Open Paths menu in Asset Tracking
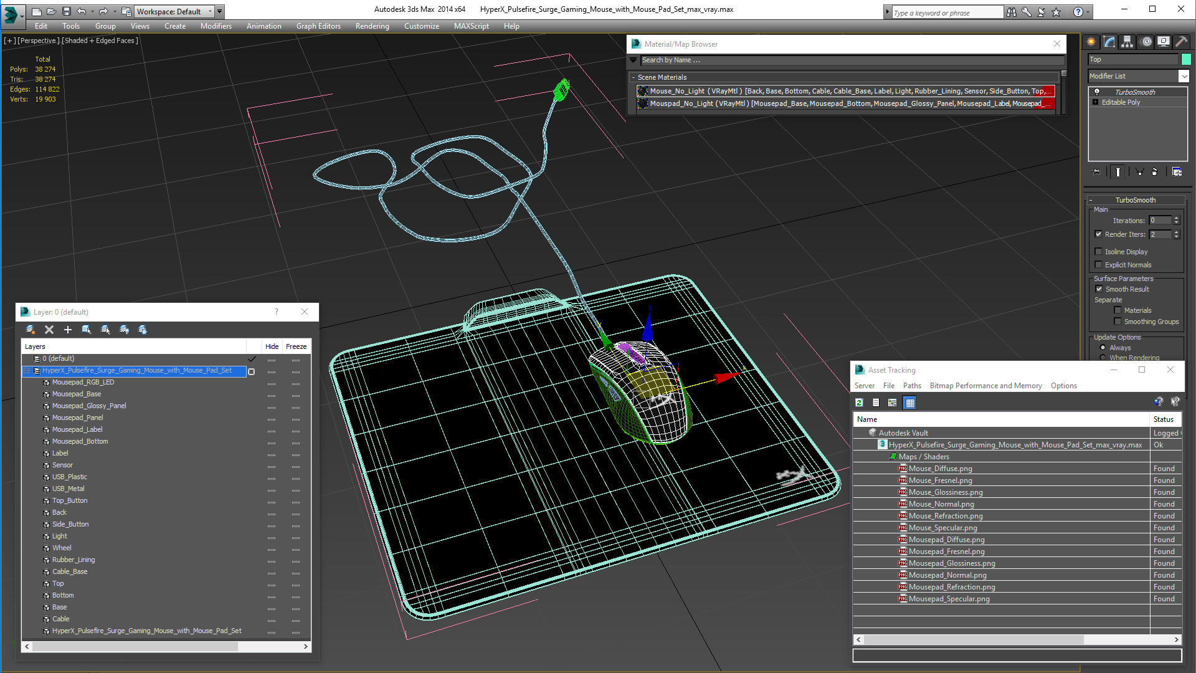 [x=912, y=386]
